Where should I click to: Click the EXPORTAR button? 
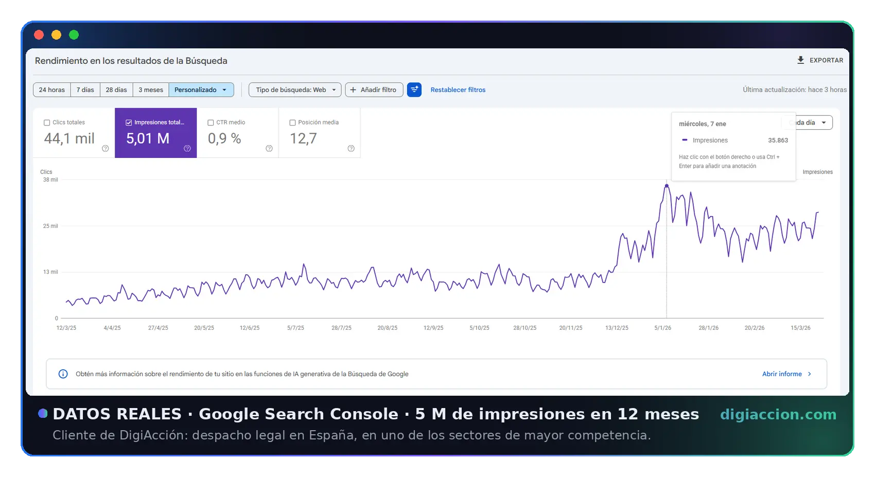coord(820,60)
